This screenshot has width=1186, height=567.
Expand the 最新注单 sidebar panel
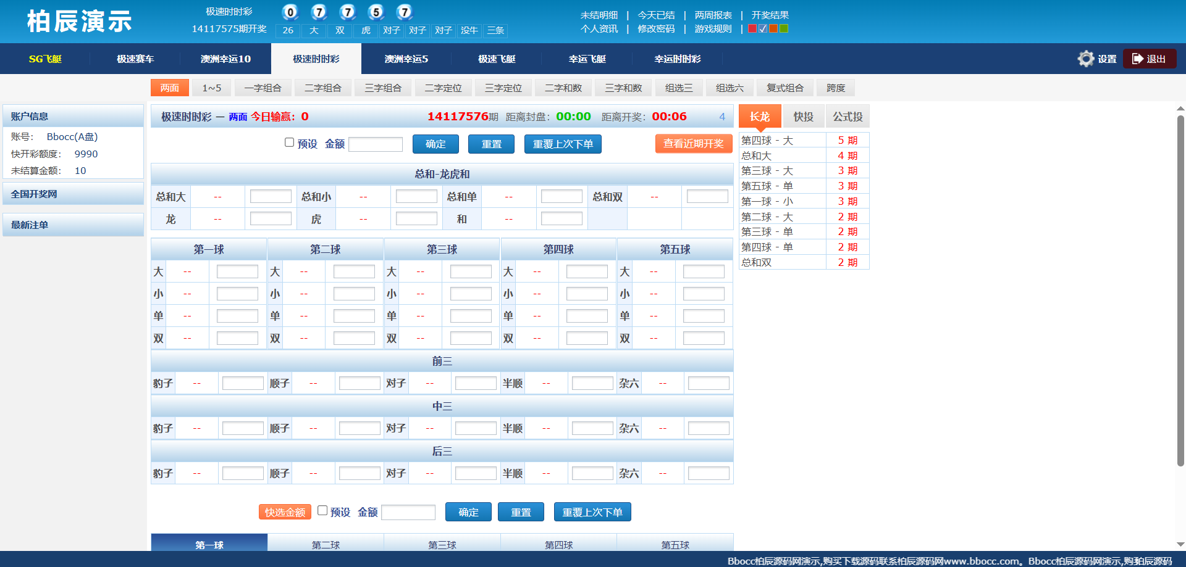(73, 225)
